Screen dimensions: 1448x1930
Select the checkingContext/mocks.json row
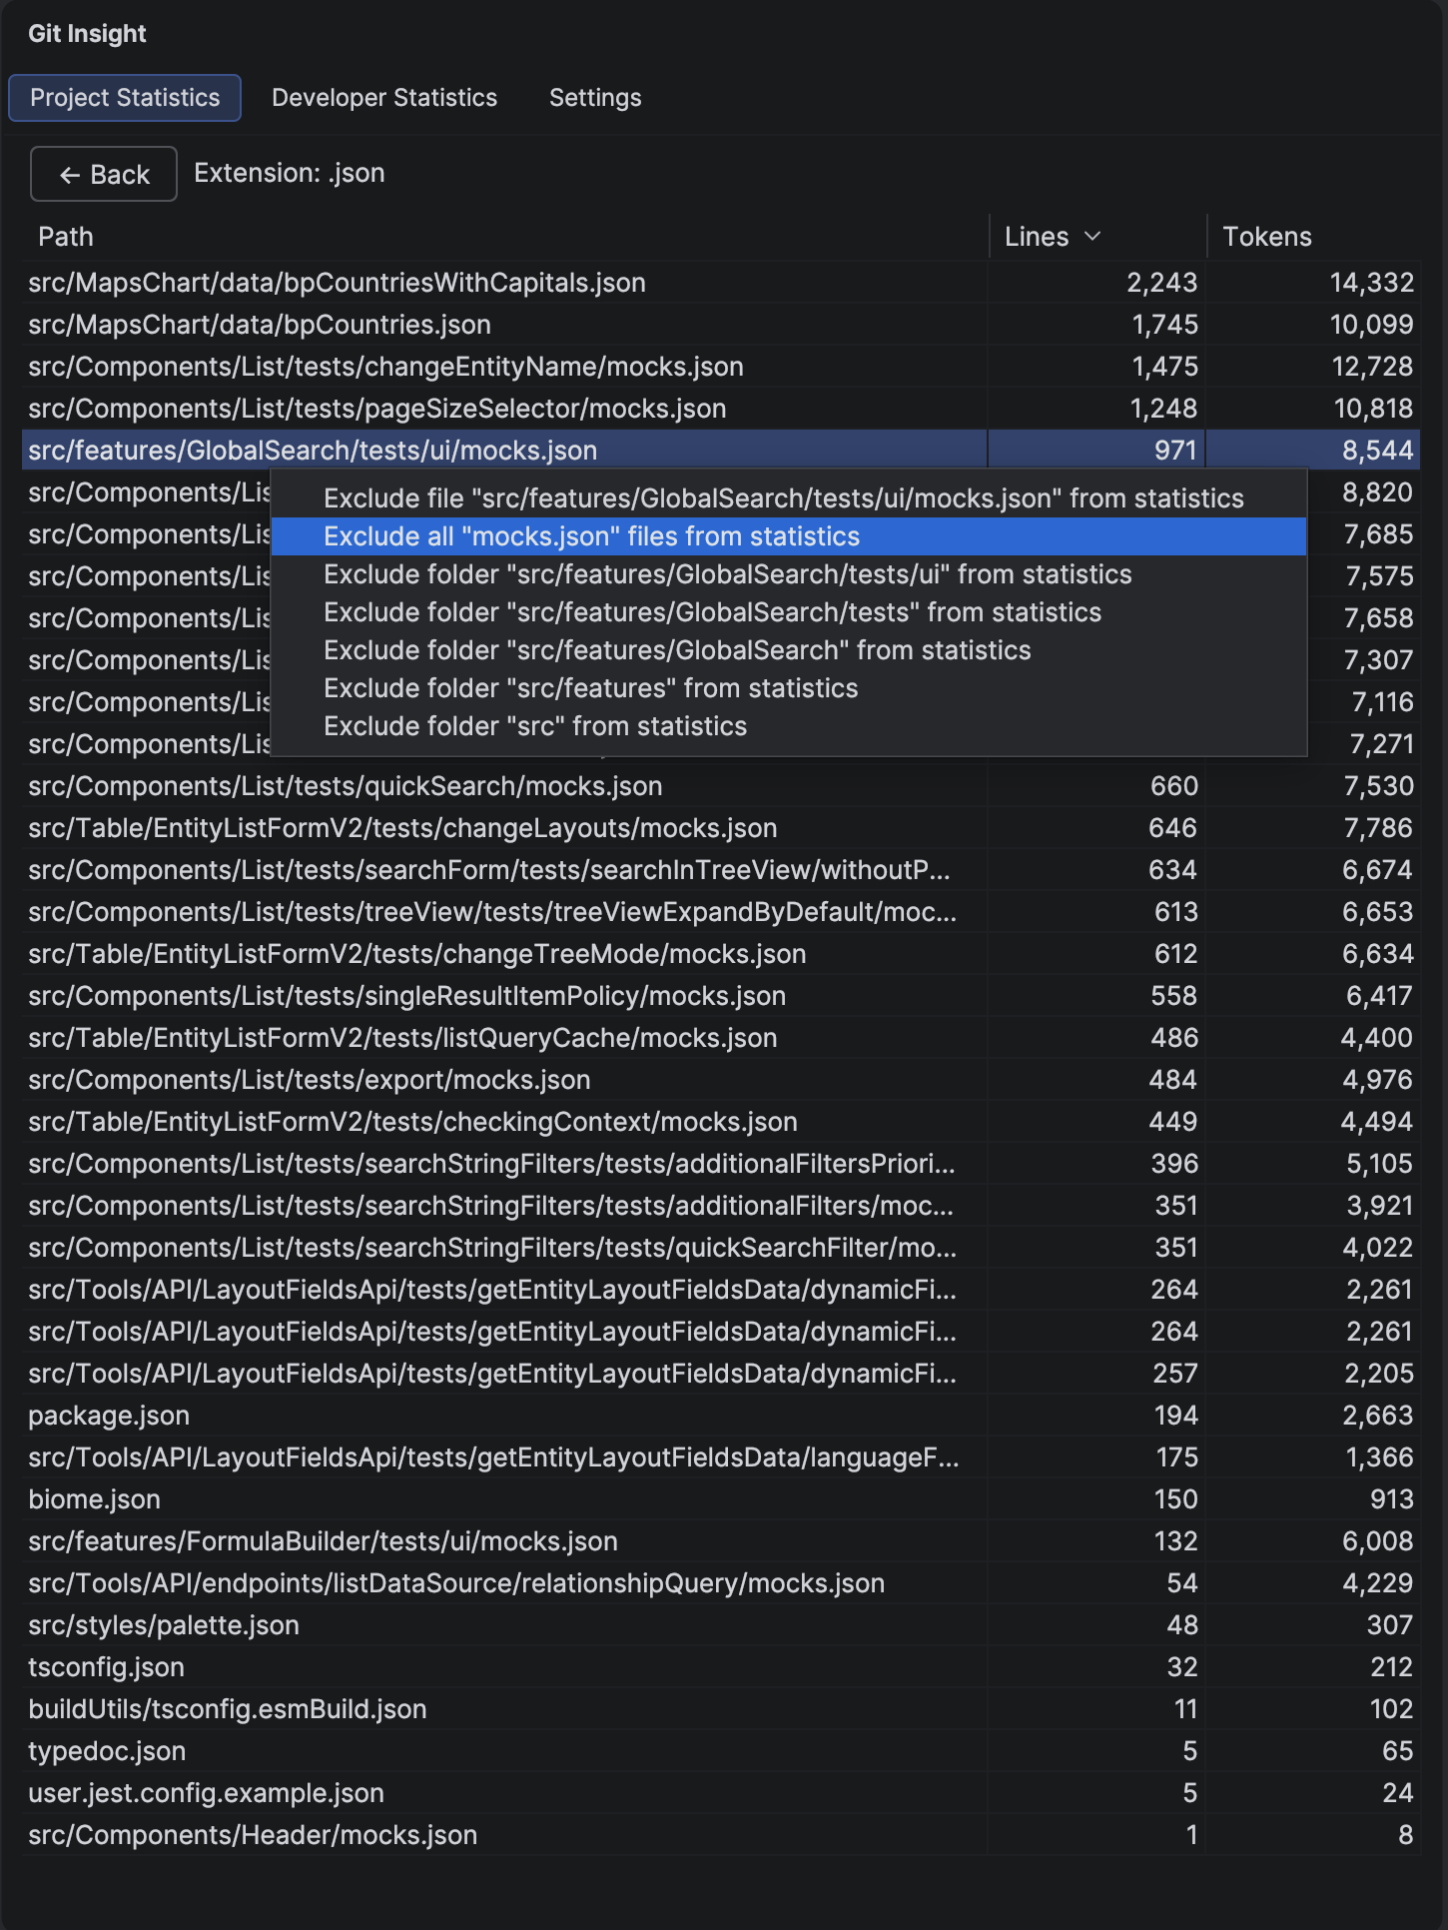coord(721,1122)
